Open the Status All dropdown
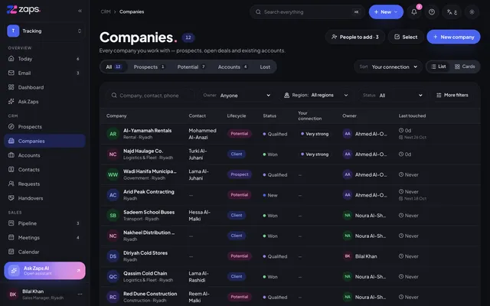This screenshot has width=490, height=306. click(393, 95)
